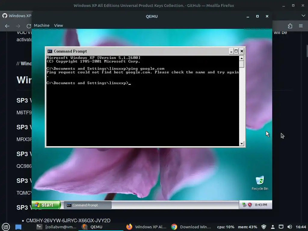Click the network display tray icon
The width and height of the screenshot is (308, 231).
pos(281,227)
